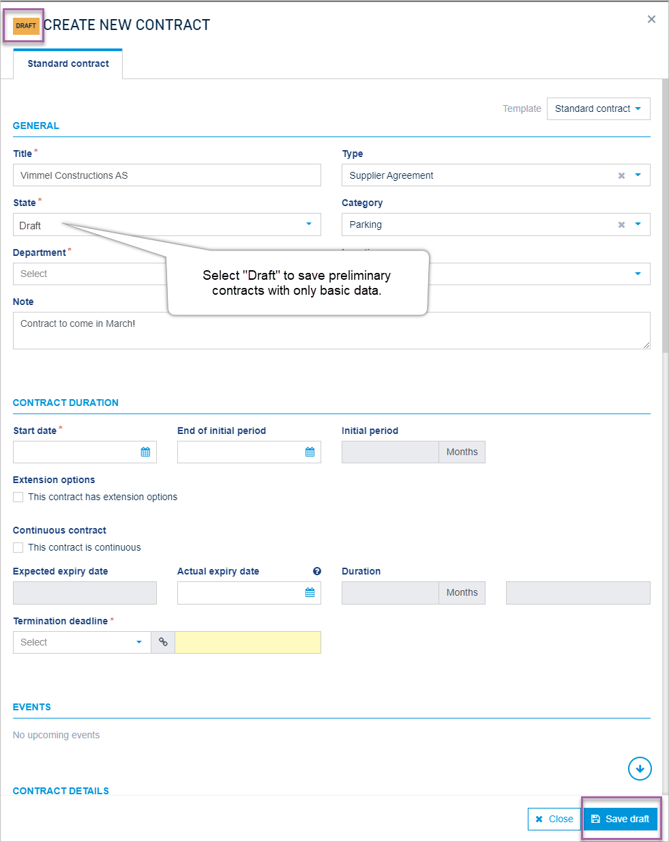Open the Start date calendar picker

[x=145, y=452]
